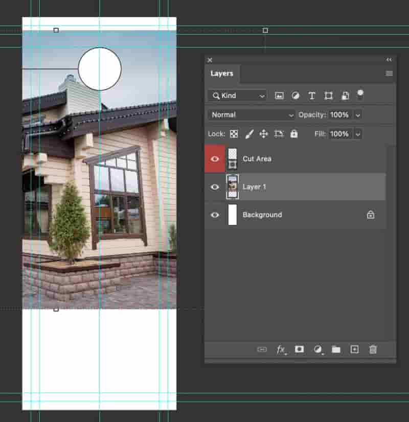Screen dimensions: 409x422
Task: Open the Layers panel menu
Action: (389, 74)
